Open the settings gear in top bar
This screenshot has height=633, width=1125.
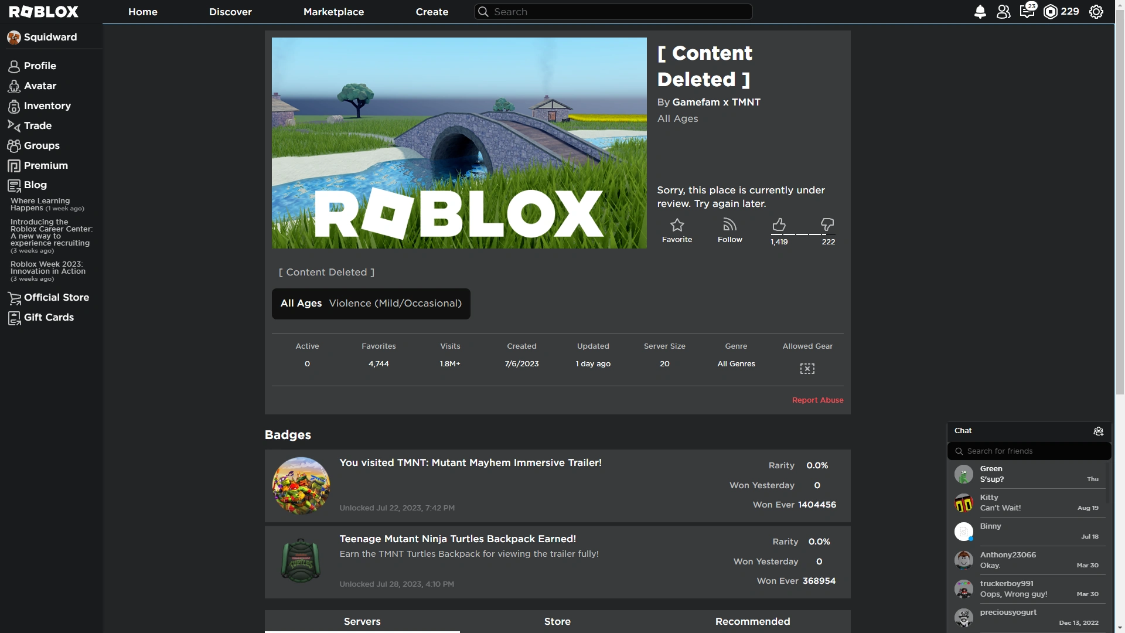tap(1096, 12)
